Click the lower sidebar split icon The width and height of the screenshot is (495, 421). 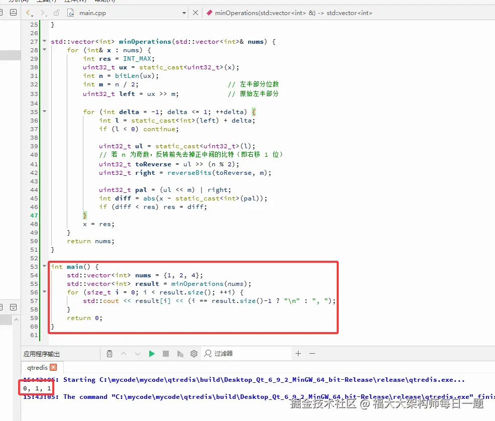[13, 307]
